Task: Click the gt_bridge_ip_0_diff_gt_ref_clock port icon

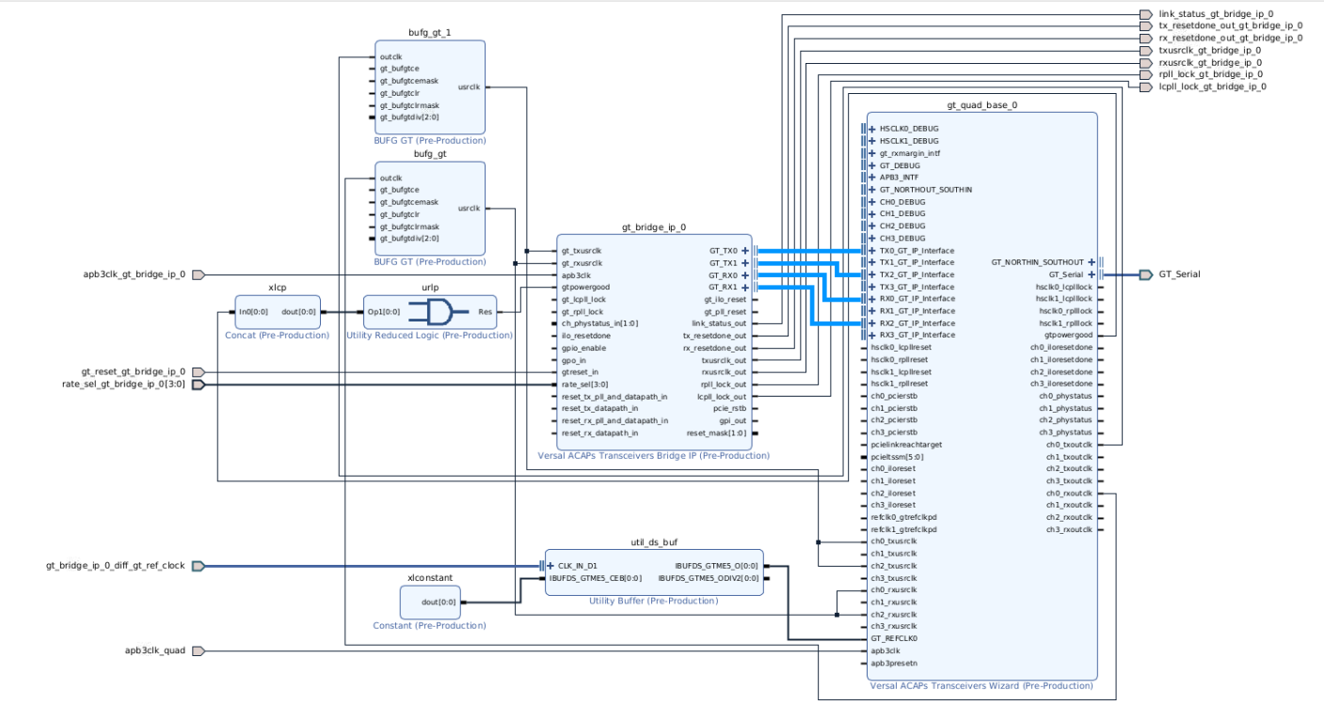Action: click(x=198, y=566)
